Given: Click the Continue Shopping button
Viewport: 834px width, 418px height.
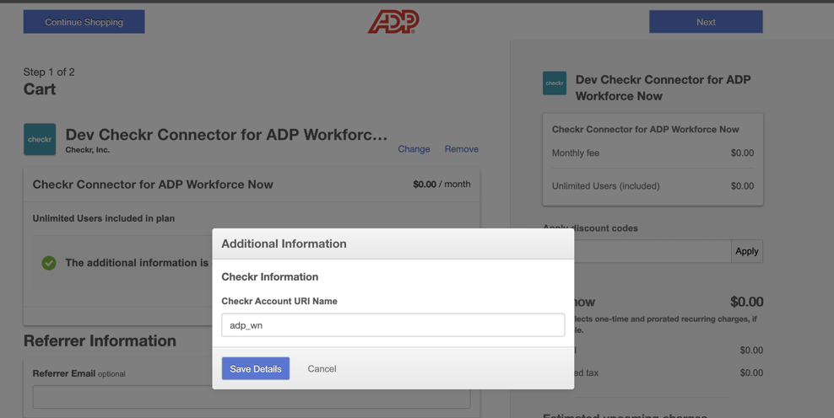Looking at the screenshot, I should point(84,22).
